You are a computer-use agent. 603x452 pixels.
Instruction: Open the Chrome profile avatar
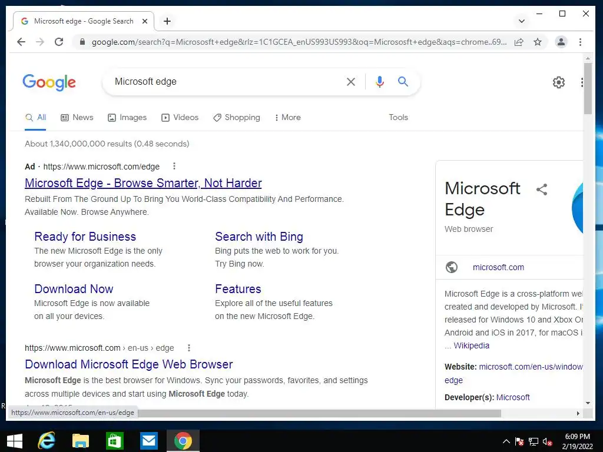(x=561, y=42)
